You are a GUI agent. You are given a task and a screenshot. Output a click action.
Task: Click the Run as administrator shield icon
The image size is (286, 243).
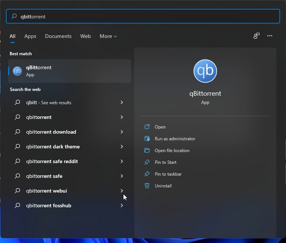point(147,139)
